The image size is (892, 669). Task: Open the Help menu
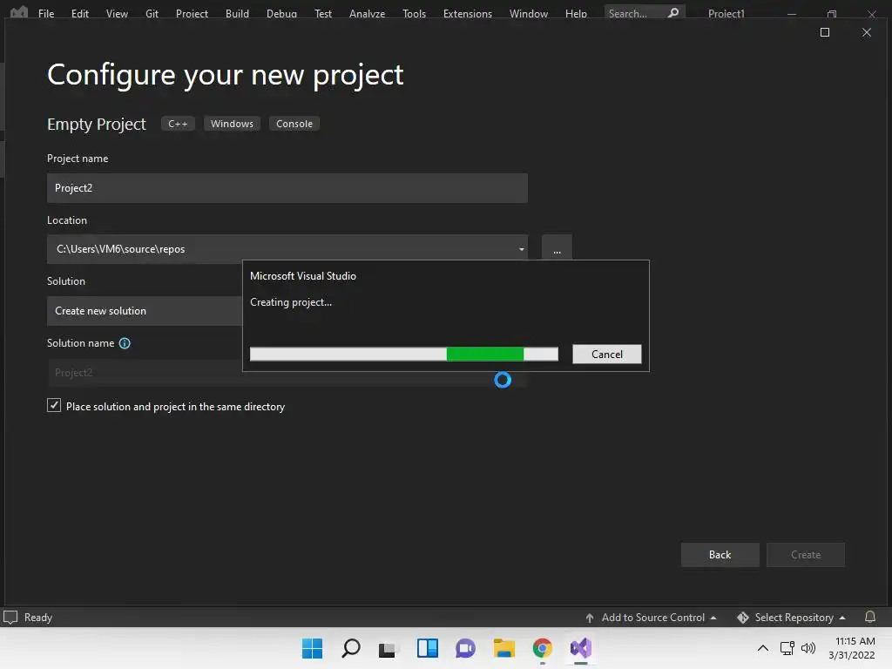pyautogui.click(x=576, y=13)
